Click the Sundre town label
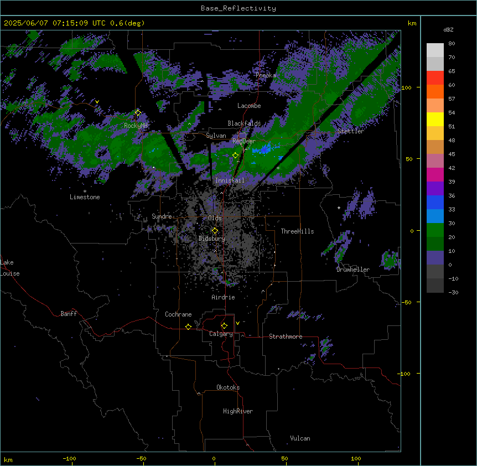 click(162, 216)
